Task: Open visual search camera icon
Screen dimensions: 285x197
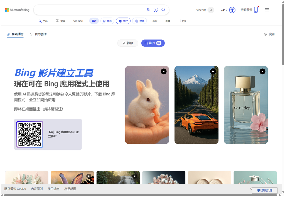Action: 156,10
